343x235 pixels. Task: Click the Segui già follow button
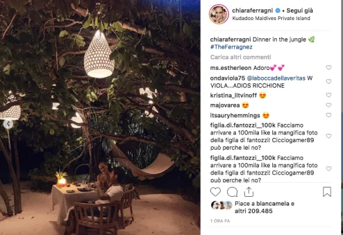[x=299, y=11]
